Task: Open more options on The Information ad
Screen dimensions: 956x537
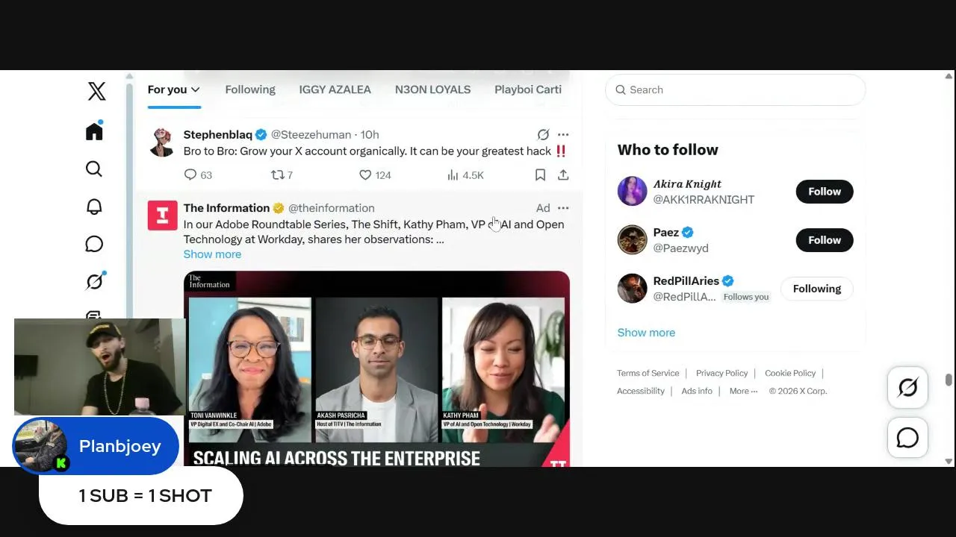Action: click(x=563, y=208)
